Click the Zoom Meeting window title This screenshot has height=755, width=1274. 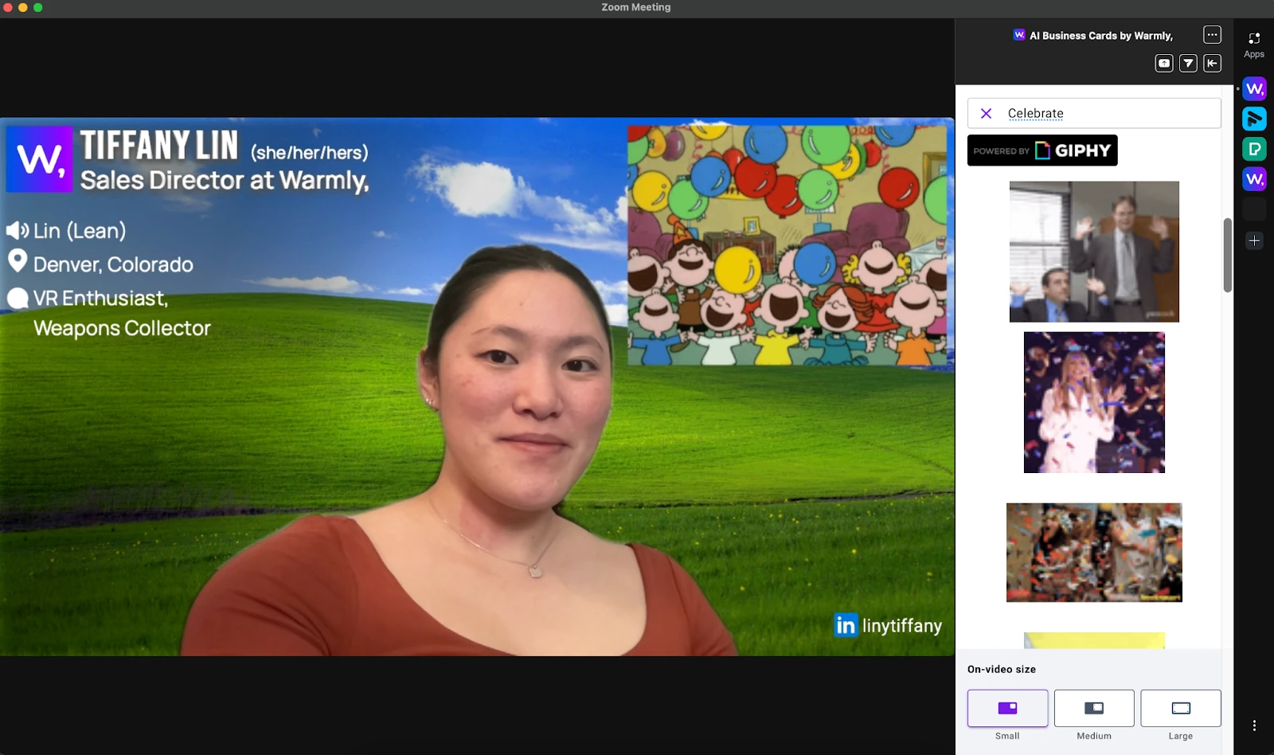[x=636, y=7]
